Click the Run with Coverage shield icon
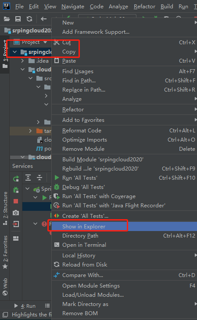 coord(57,196)
